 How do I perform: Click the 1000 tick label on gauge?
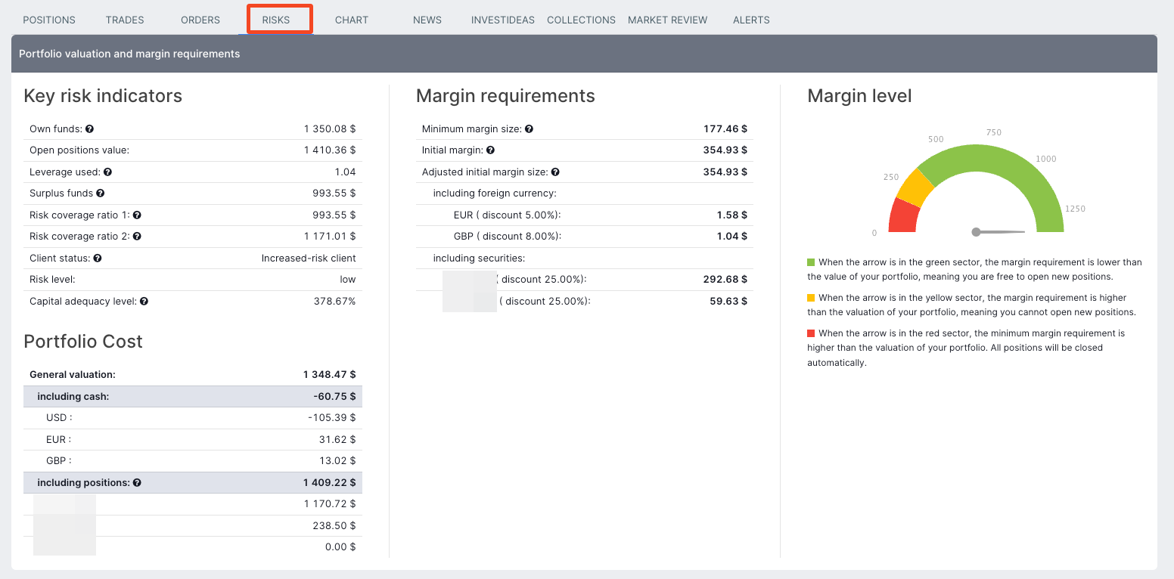pyautogui.click(x=1046, y=159)
